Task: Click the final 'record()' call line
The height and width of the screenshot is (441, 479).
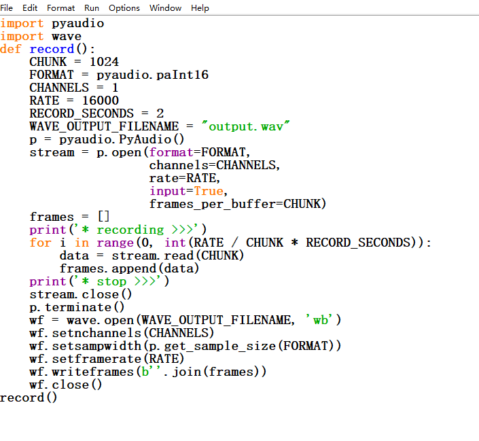Action: coord(29,398)
